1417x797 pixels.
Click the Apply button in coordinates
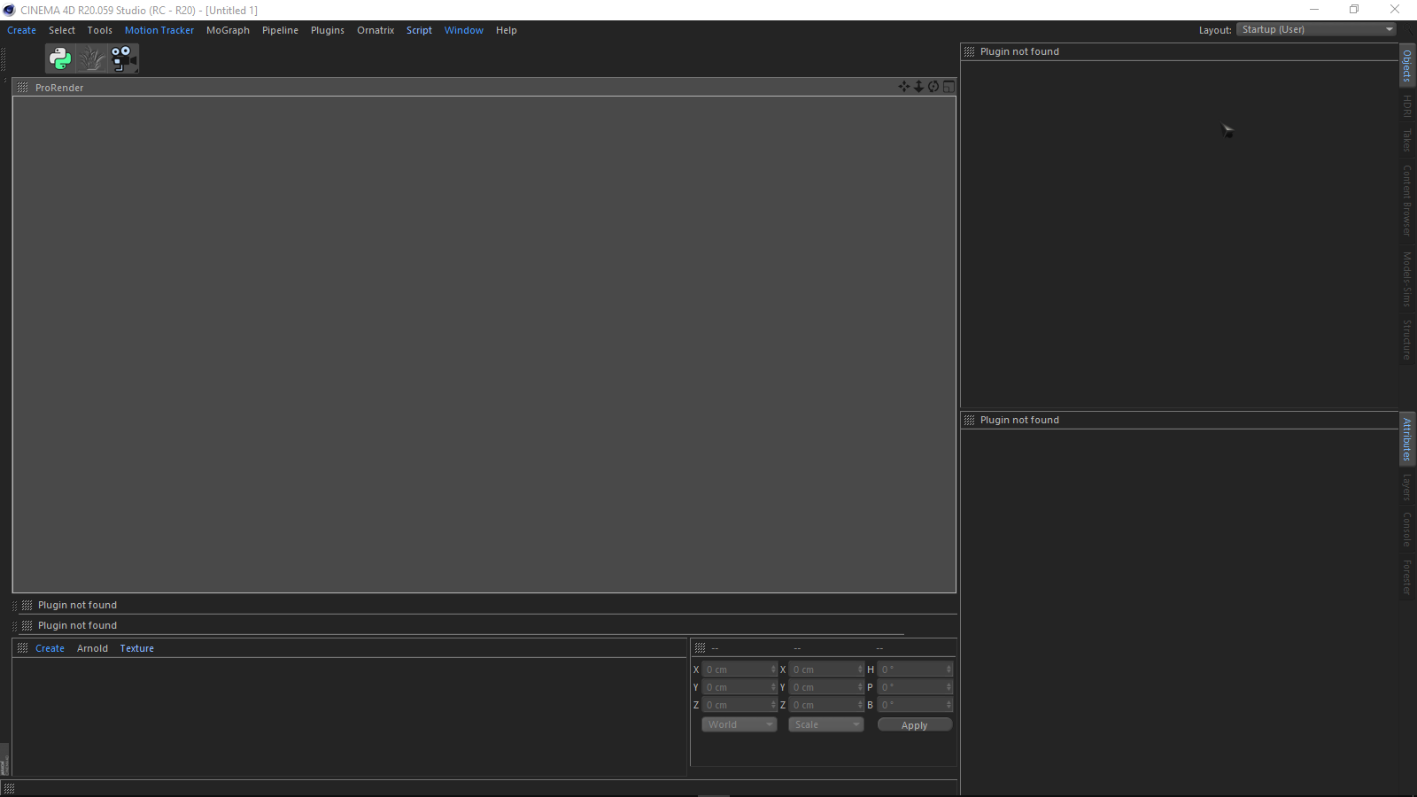(x=915, y=724)
